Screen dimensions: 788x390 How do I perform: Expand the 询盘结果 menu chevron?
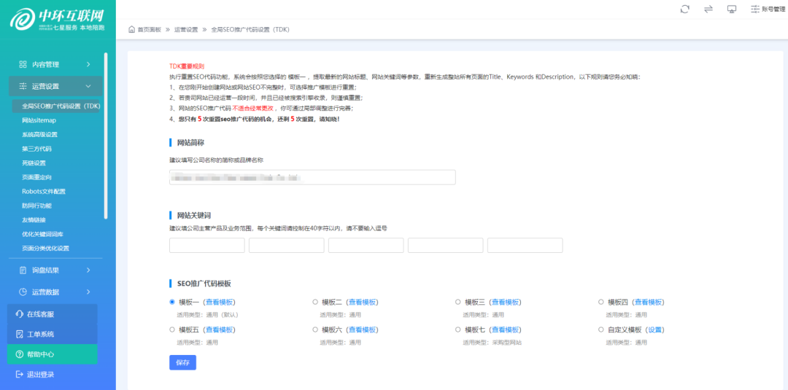click(x=88, y=270)
